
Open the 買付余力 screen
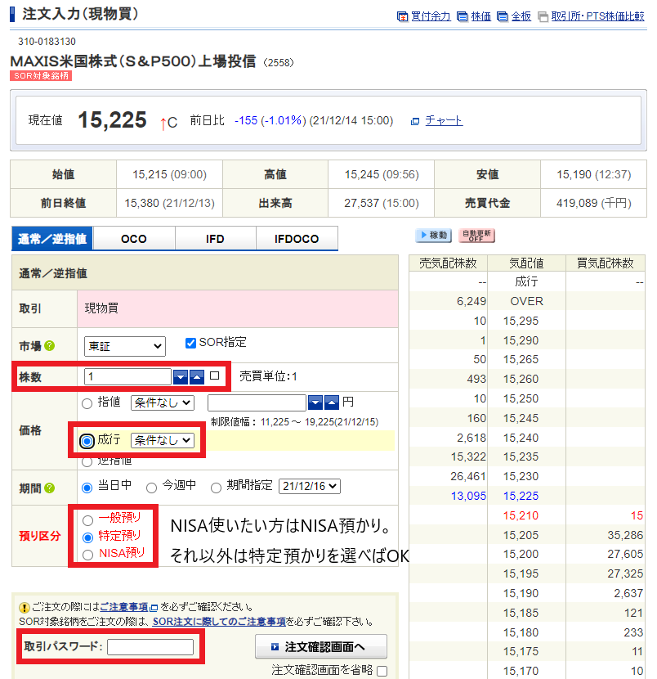pos(431,16)
